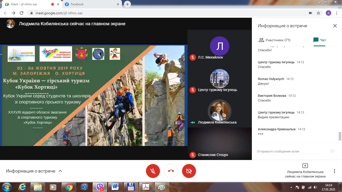Select Людмила Кобилянська participant avatar
This screenshot has height=192, width=342.
point(220,111)
